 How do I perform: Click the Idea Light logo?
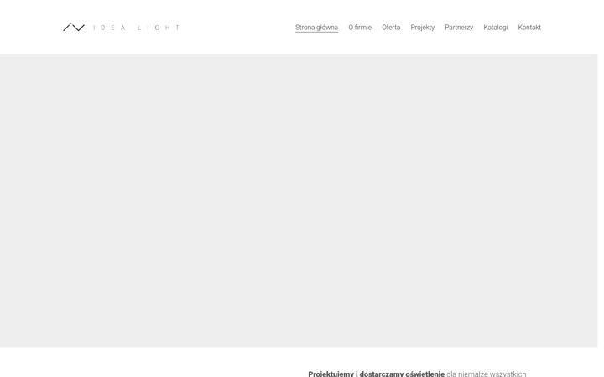click(122, 28)
